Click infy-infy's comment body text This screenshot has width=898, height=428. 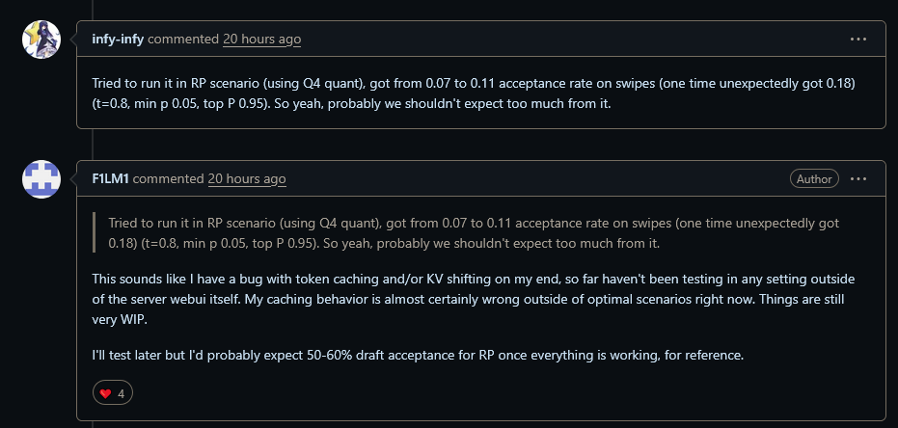[473, 94]
